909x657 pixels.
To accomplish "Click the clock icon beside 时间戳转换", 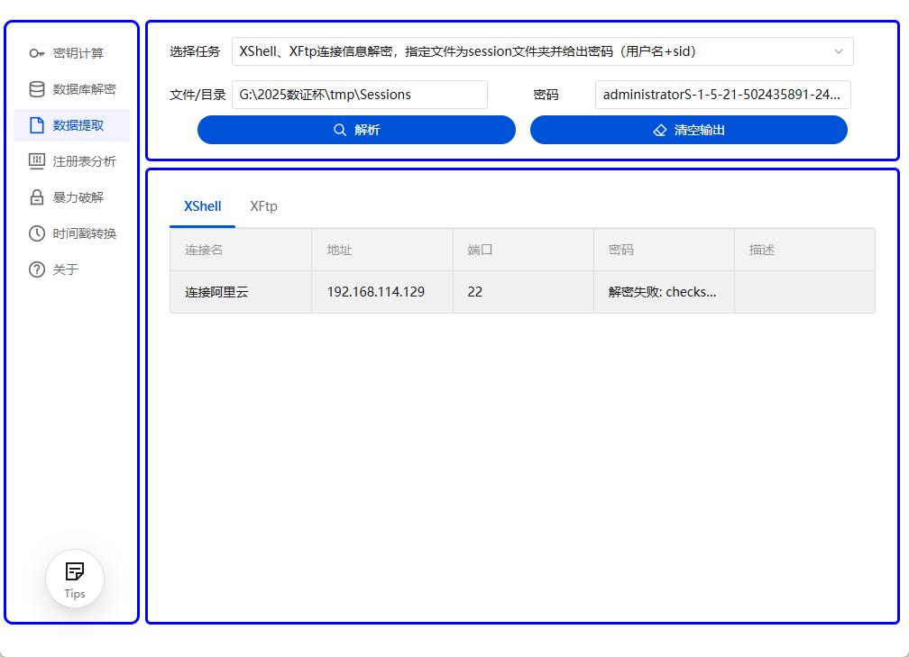I will tap(36, 233).
